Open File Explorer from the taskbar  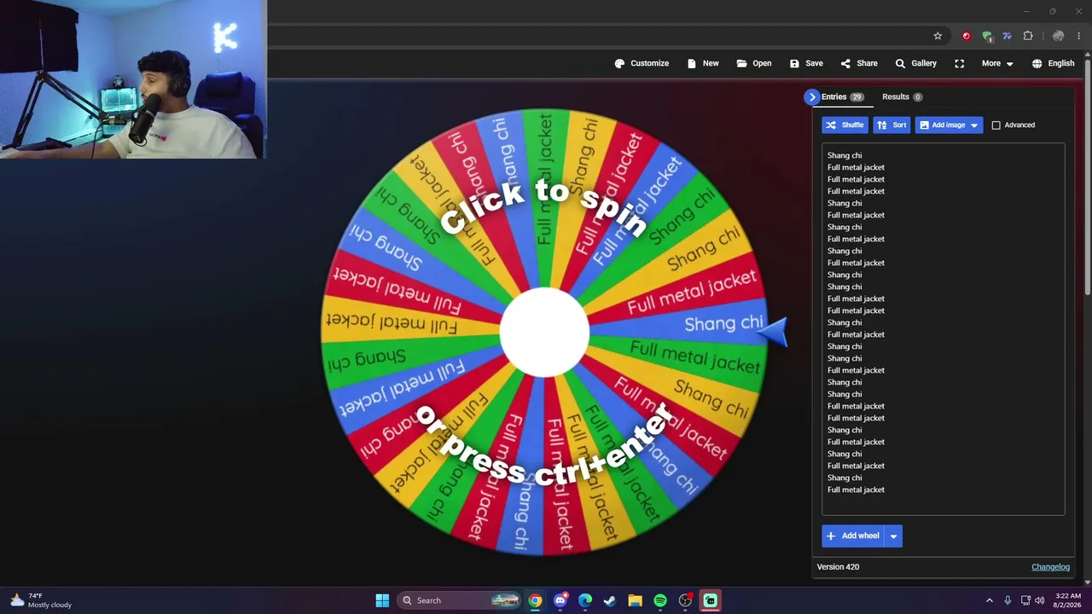tap(635, 600)
